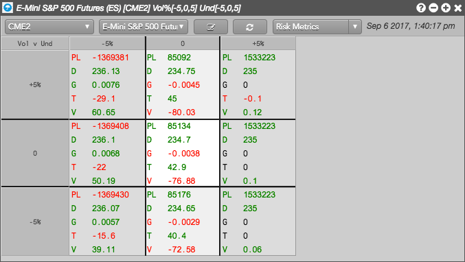Click vega value 0.12
Screen dimensions: 465x262
pyautogui.click(x=252, y=112)
